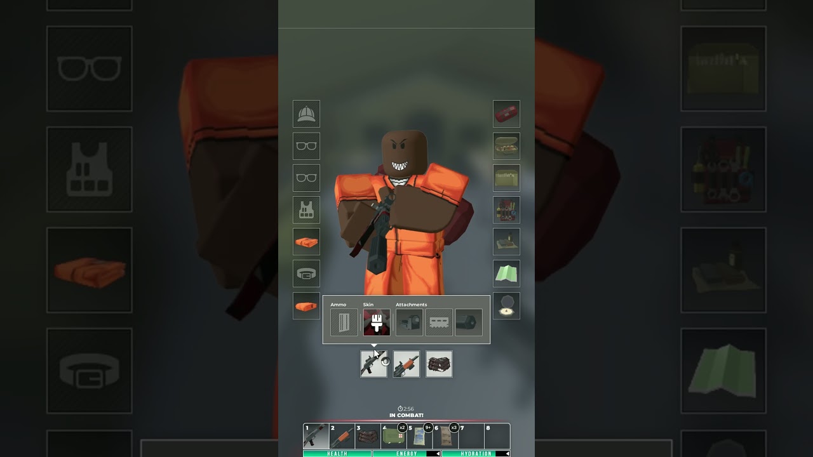This screenshot has width=813, height=457.
Task: Select the spiked knuckles melee slot
Action: pos(439,364)
